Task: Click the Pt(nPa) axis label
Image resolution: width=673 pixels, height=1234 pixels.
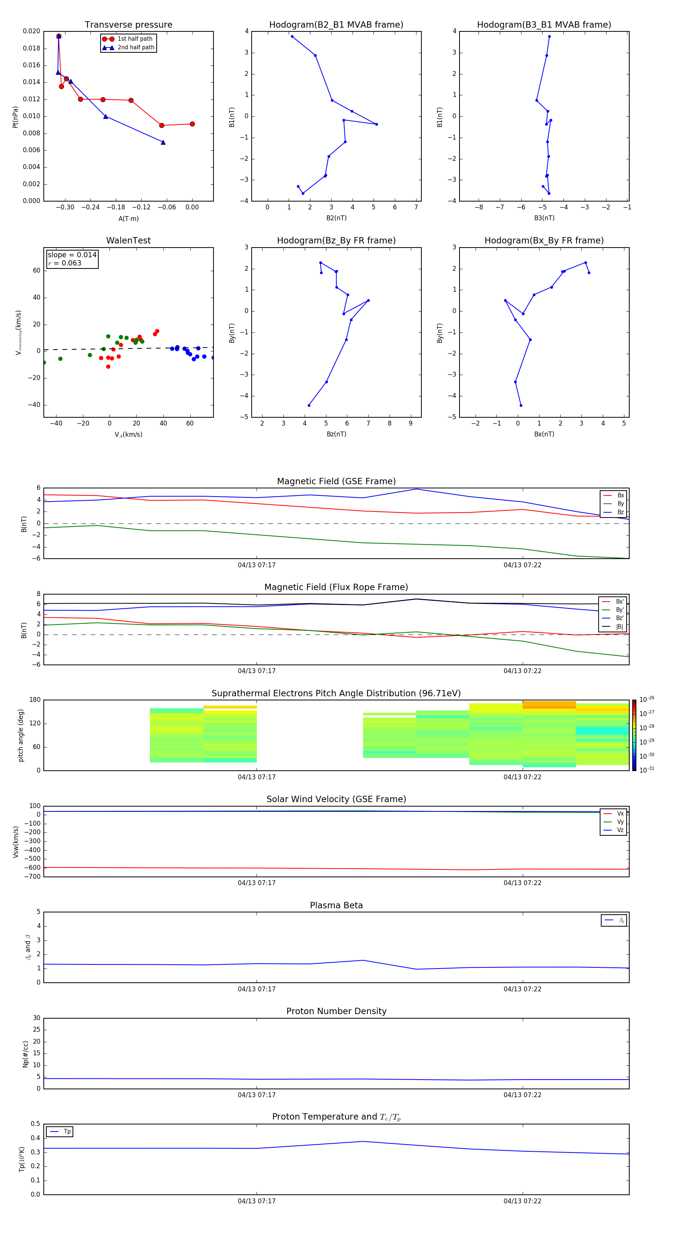Action: [x=15, y=117]
